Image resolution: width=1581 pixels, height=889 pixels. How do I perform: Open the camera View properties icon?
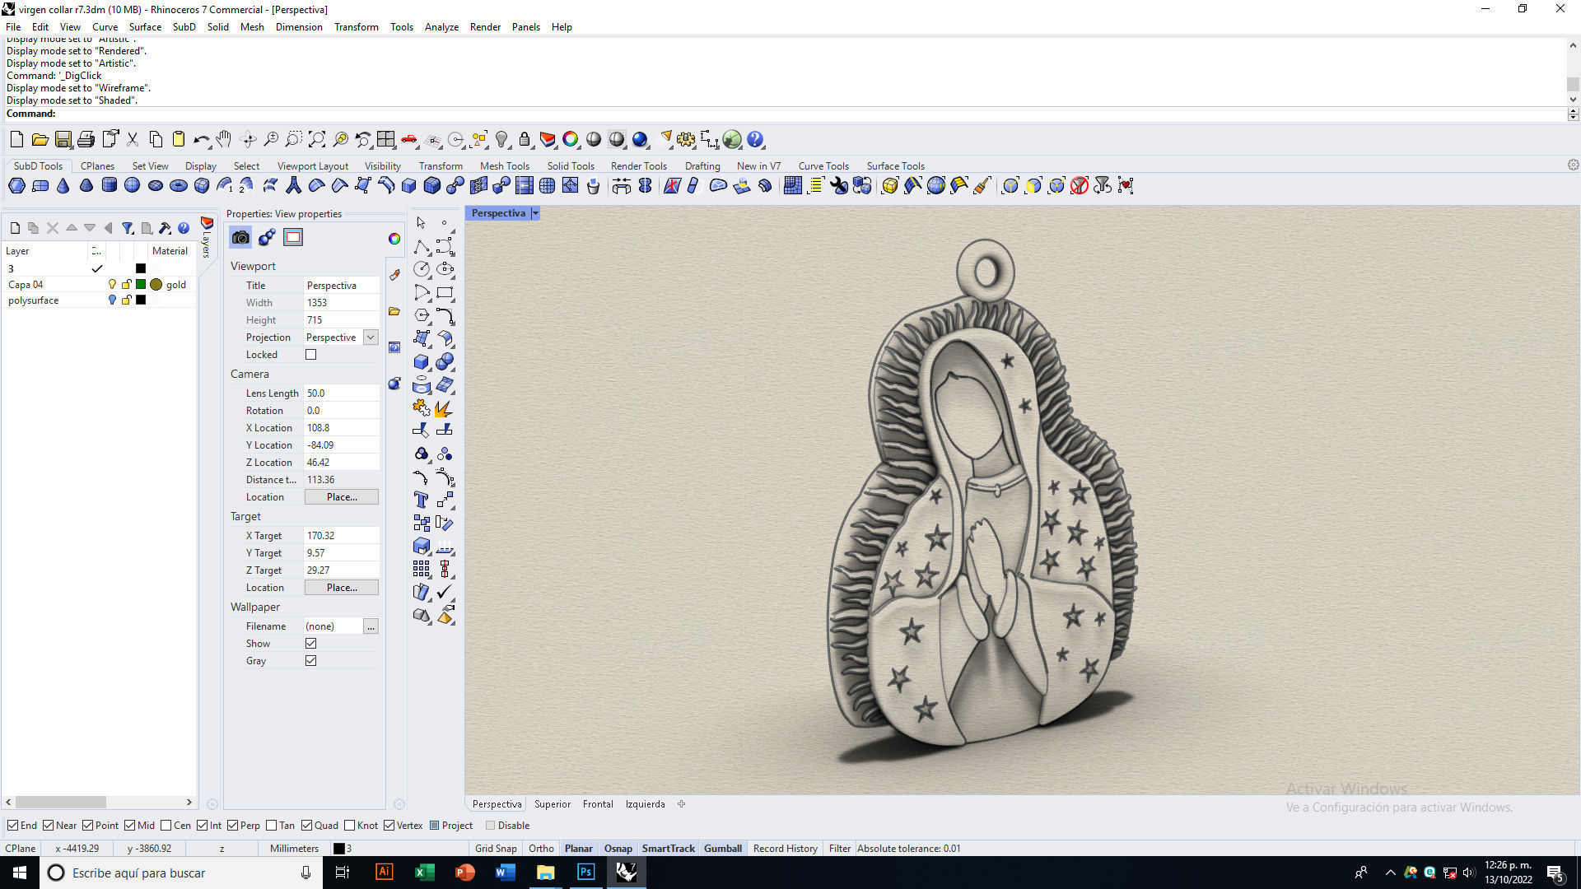click(240, 238)
